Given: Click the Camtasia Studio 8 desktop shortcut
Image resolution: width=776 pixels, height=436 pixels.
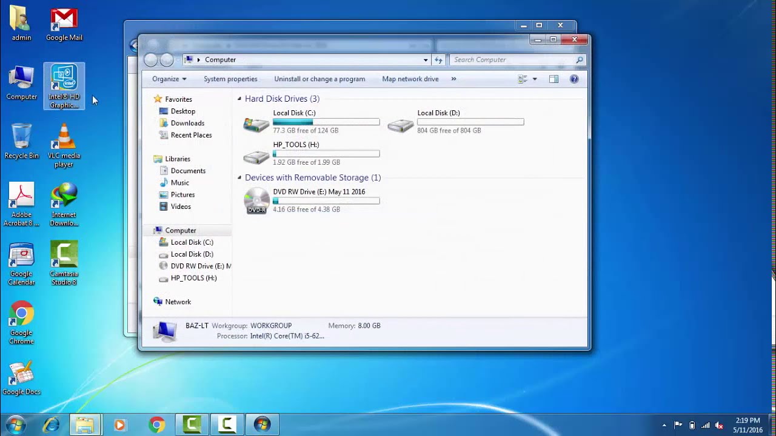Looking at the screenshot, I should pos(64,263).
